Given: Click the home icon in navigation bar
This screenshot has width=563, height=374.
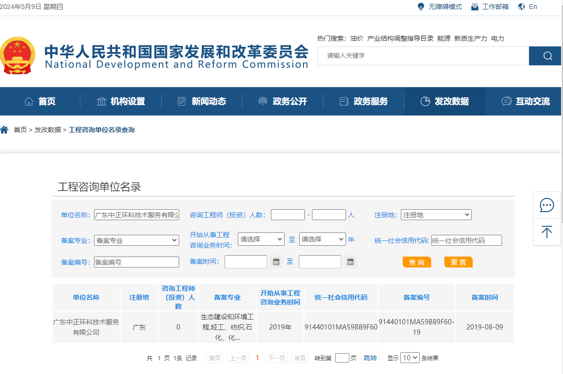Looking at the screenshot, I should (x=29, y=101).
